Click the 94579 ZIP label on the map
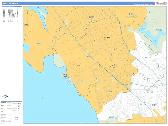Viewport: 168px width, 126px height. [x=109, y=92]
